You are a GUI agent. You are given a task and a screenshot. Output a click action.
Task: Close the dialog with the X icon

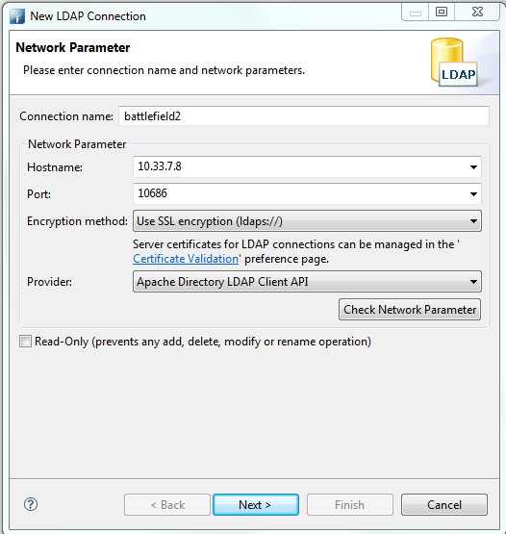tap(477, 13)
